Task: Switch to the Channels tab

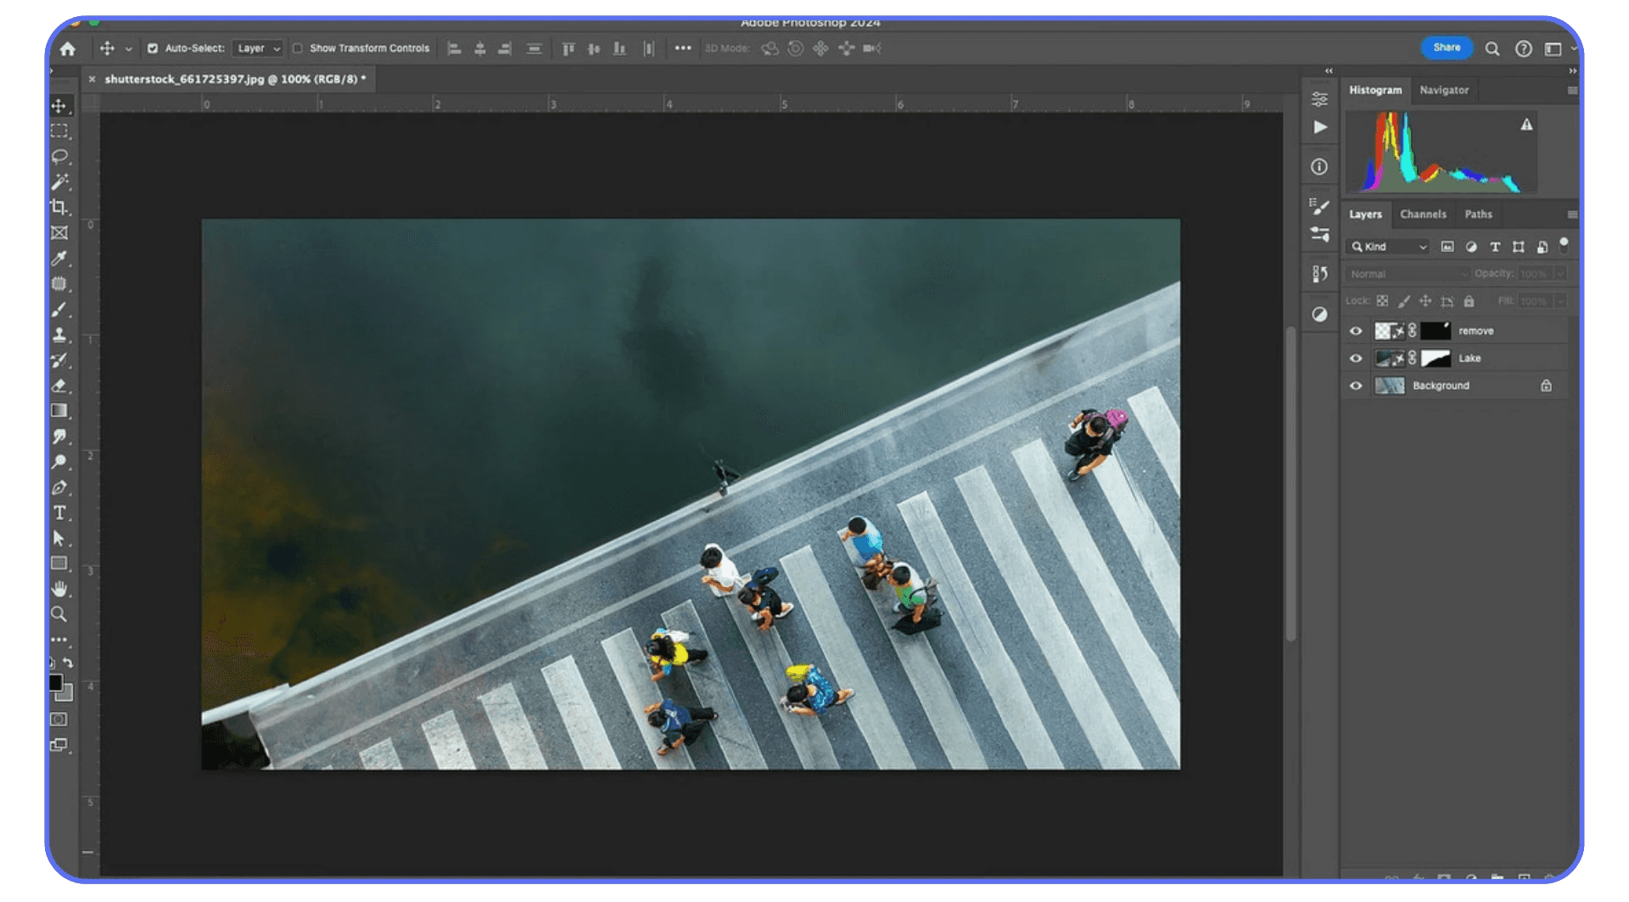Action: click(x=1423, y=214)
